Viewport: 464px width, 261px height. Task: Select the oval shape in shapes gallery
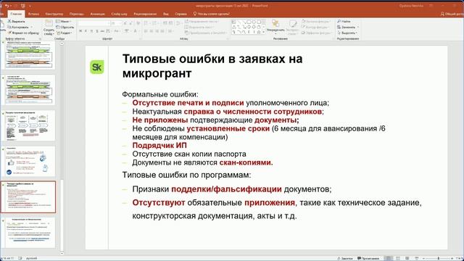[254, 22]
